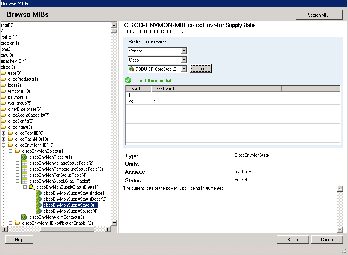Viewport: 348px width, 255px height.
Task: Expand the ciscoEnvMonVoltageStatusTable node
Action: pyautogui.click(x=18, y=163)
